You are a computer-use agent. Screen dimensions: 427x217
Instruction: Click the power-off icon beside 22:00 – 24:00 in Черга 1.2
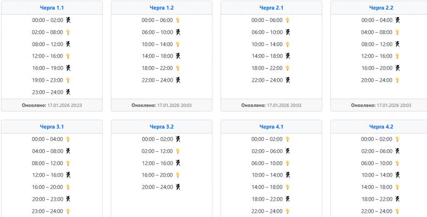coord(178,80)
